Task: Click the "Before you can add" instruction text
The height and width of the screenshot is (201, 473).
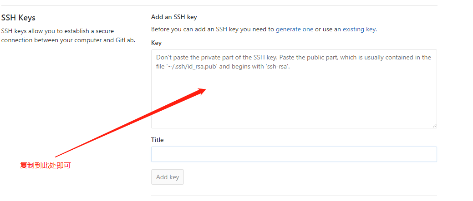Action: (x=213, y=29)
